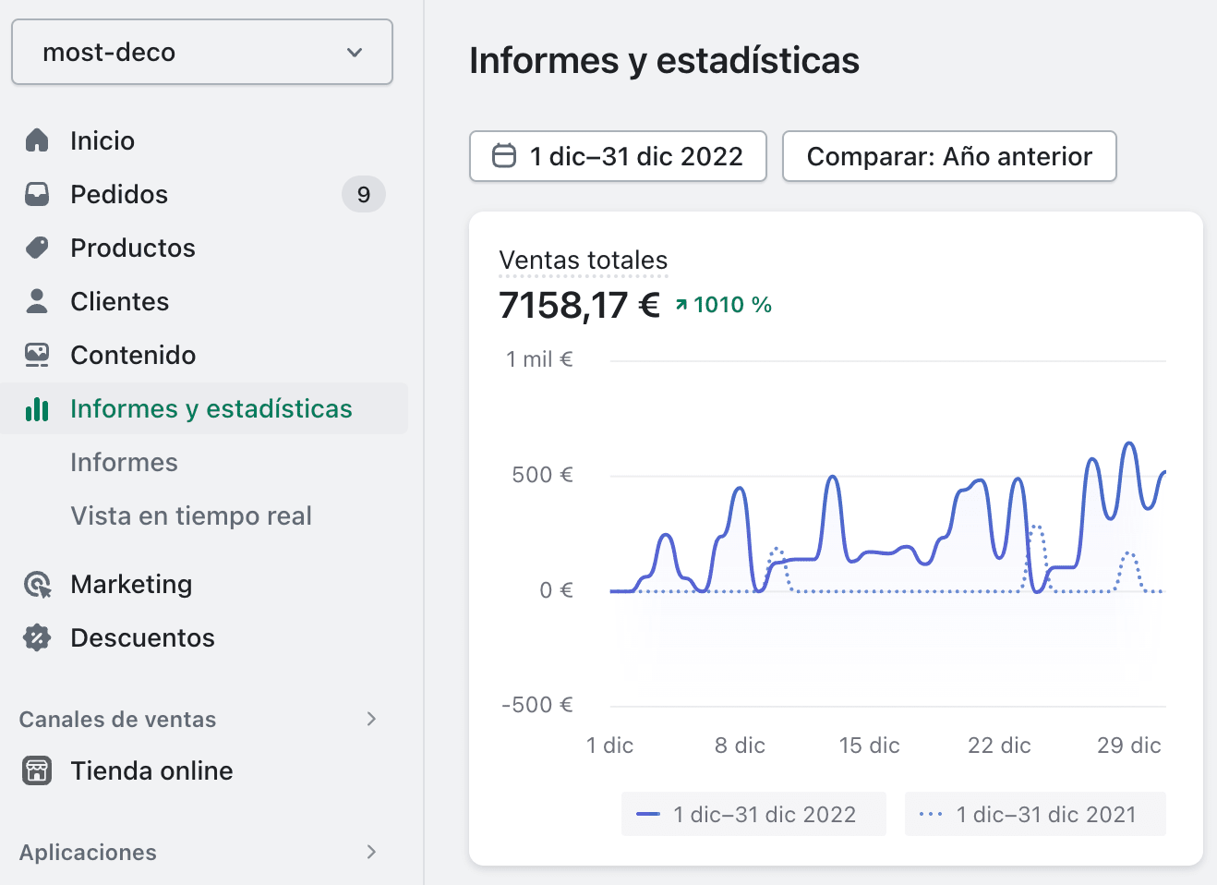
Task: Click the Inicio home icon
Action: tap(37, 140)
